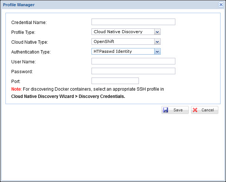Click the floppy disk icon on Save

(166, 110)
